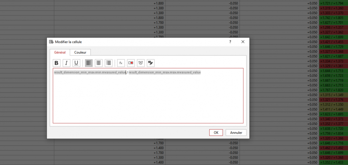This screenshot has height=165, width=348.
Task: Select background cell +1.759 / +1.834
Action: pyautogui.click(x=333, y=133)
